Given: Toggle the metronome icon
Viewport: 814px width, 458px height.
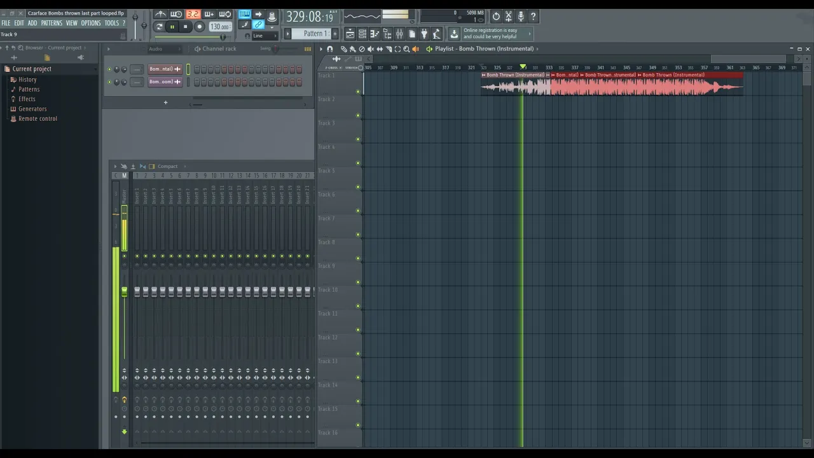Looking at the screenshot, I should [x=161, y=14].
